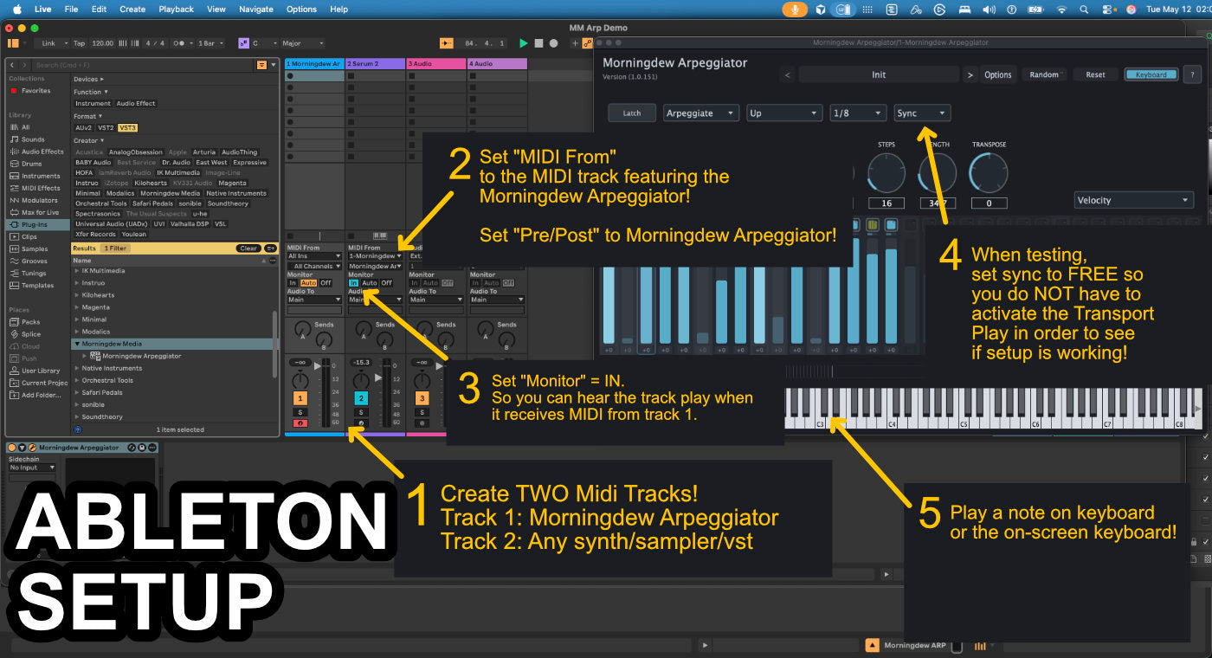Collapse the Morningdew Media folder
Viewport: 1212px width, 658px height.
point(76,344)
